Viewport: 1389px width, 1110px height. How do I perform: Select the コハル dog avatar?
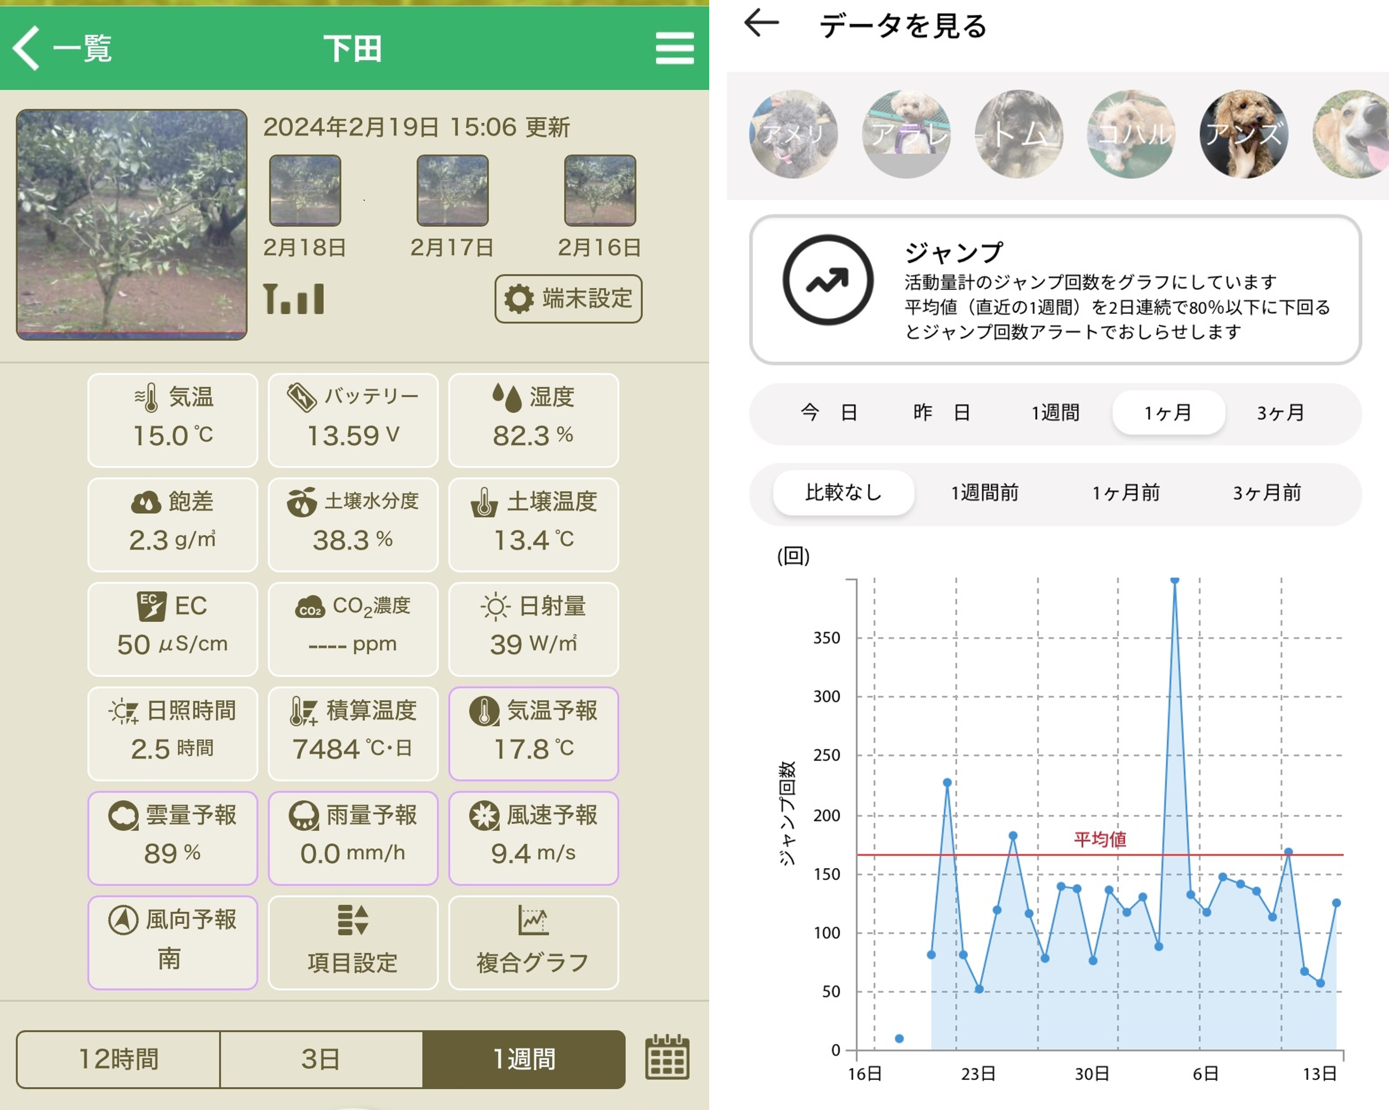tap(1131, 133)
